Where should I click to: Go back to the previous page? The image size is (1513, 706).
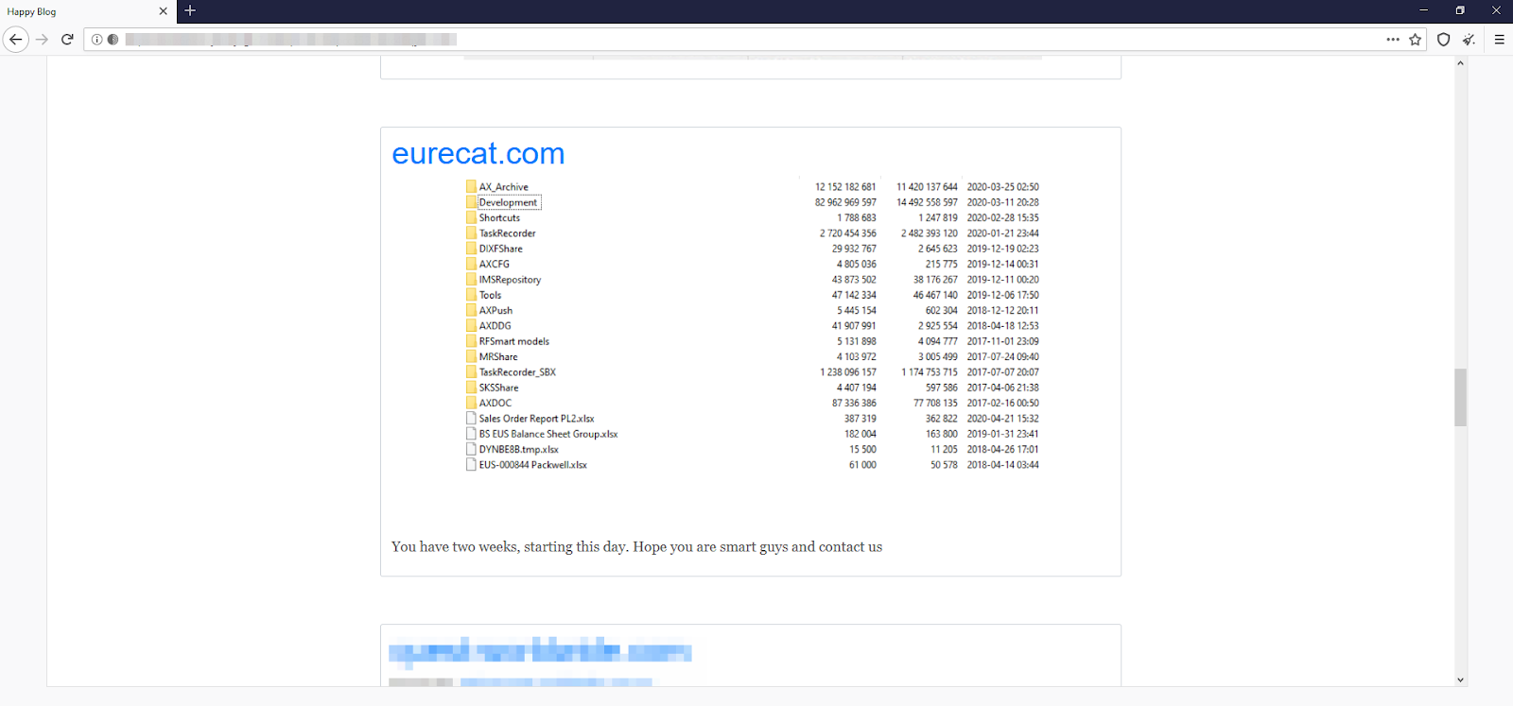pyautogui.click(x=16, y=40)
